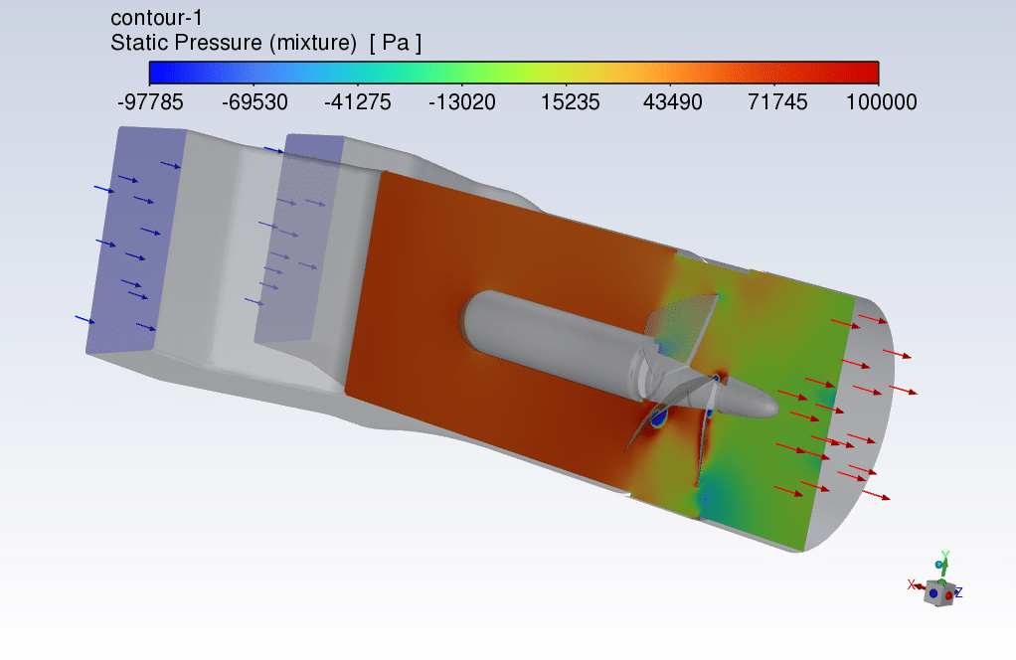Viewport: 1016px width, 660px height.
Task: Select the -97785 minimum value label
Action: click(148, 102)
